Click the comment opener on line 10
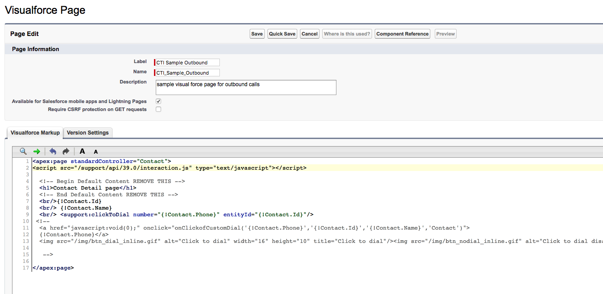Viewport: 603px width, 294px height. (x=43, y=221)
